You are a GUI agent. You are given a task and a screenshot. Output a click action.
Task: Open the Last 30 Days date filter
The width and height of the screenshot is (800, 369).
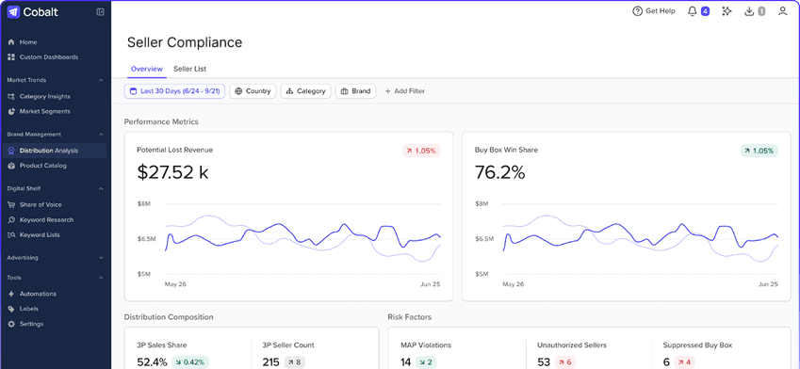[174, 91]
